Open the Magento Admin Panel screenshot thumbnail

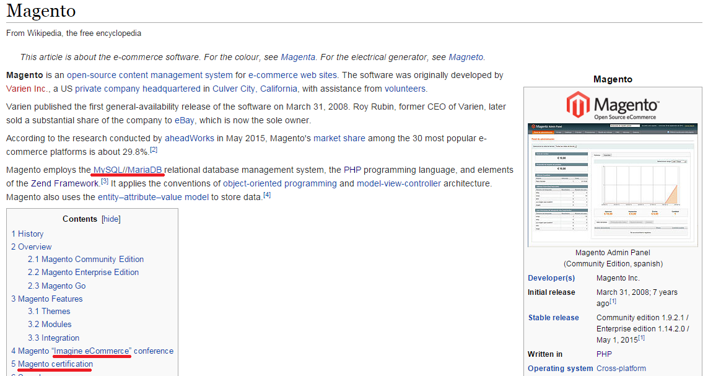(613, 185)
